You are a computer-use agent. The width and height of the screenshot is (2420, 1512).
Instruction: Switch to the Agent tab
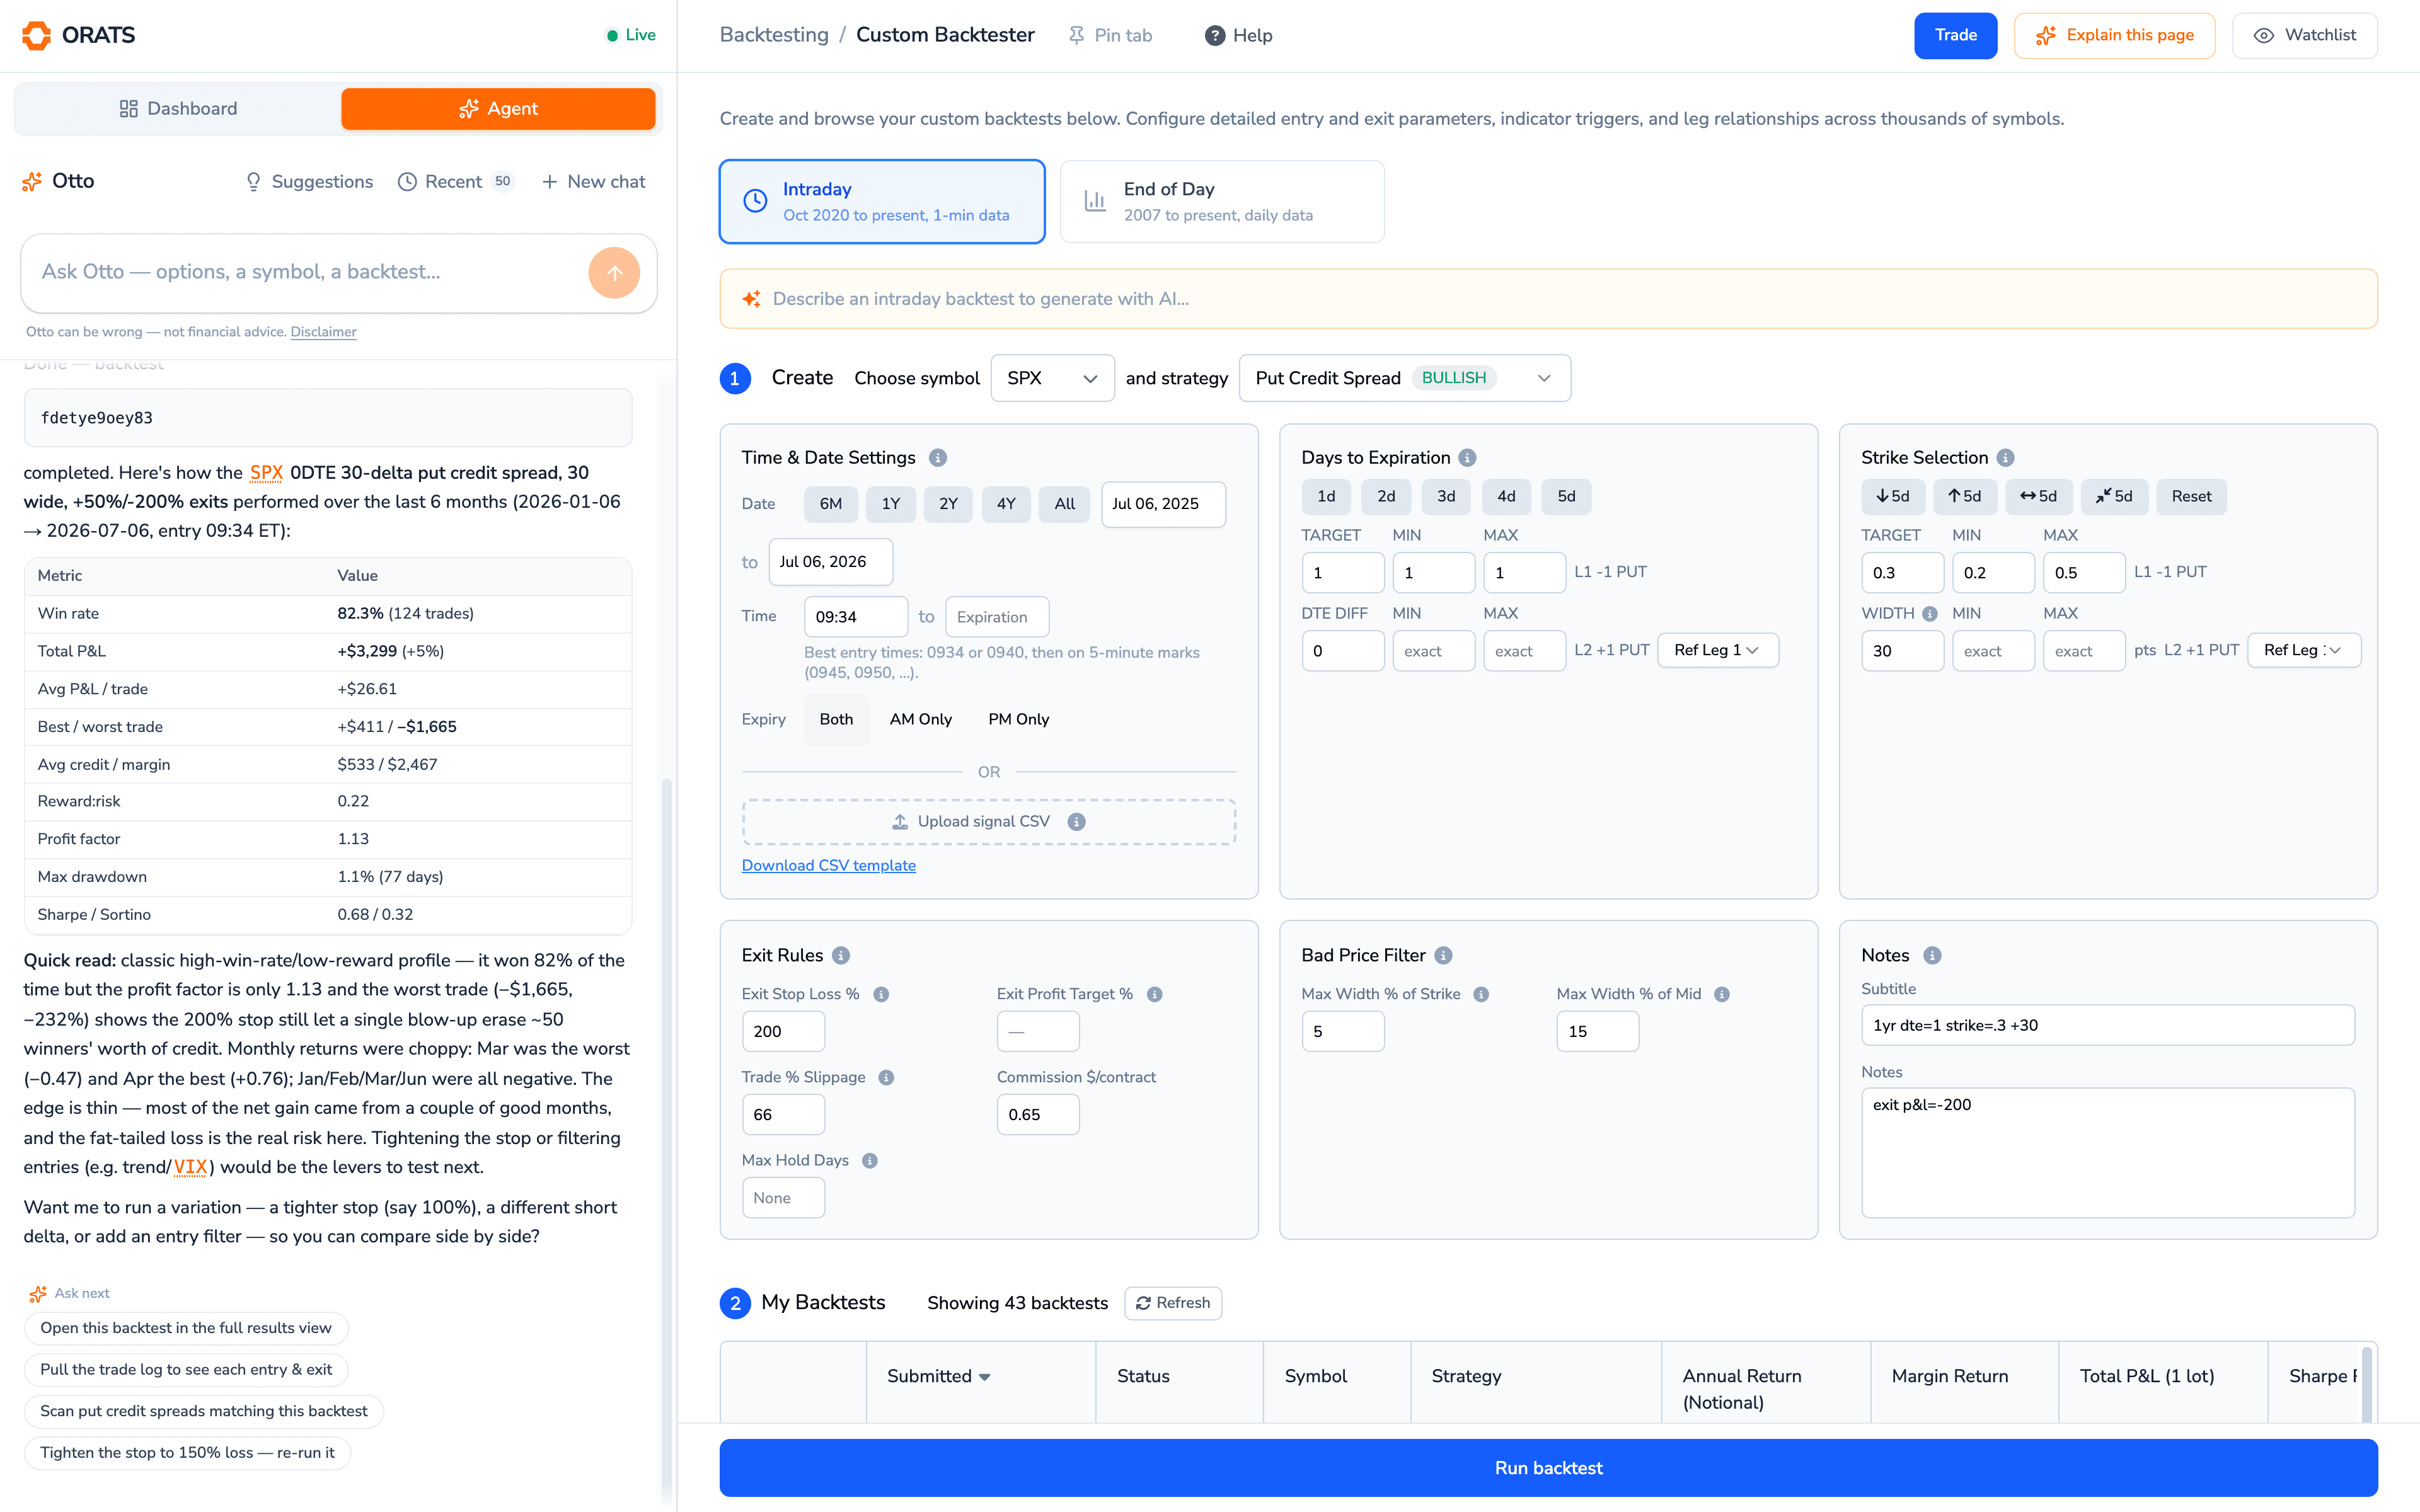[498, 108]
